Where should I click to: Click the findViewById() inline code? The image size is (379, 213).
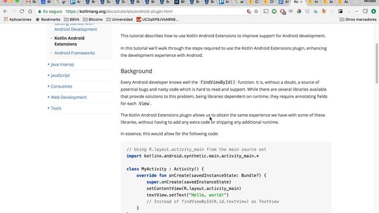point(218,82)
